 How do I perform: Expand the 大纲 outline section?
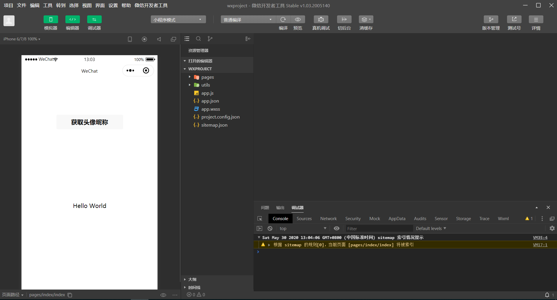coord(217,279)
